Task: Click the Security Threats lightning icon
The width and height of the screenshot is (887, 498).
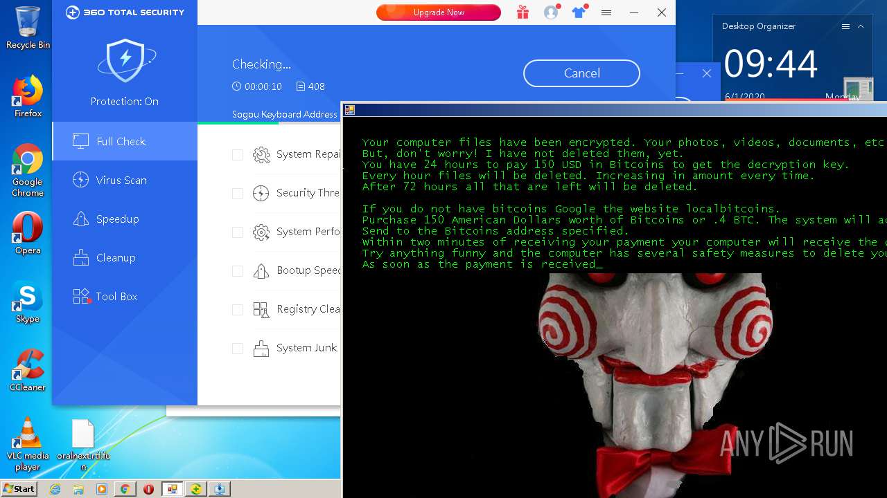Action: (261, 194)
